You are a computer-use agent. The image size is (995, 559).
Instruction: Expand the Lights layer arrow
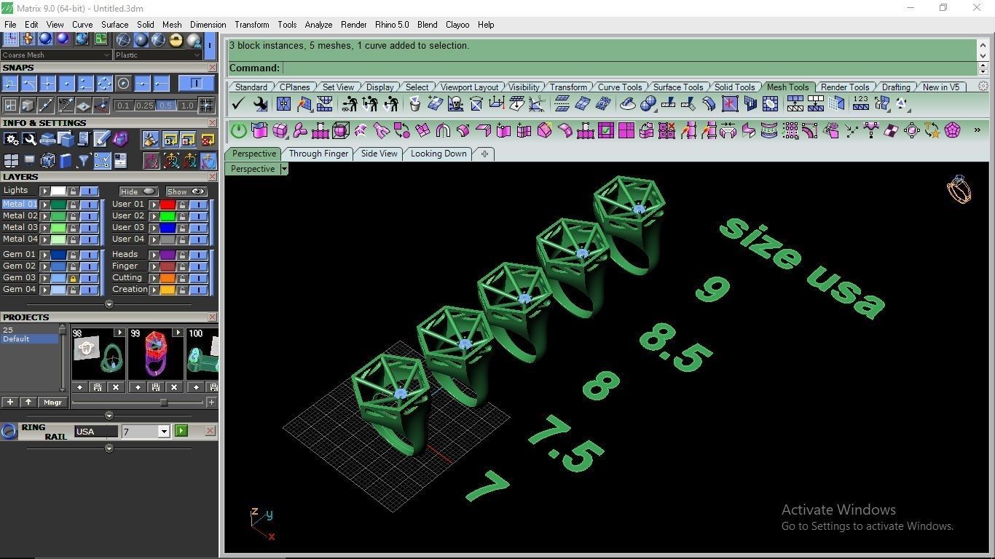(x=44, y=191)
